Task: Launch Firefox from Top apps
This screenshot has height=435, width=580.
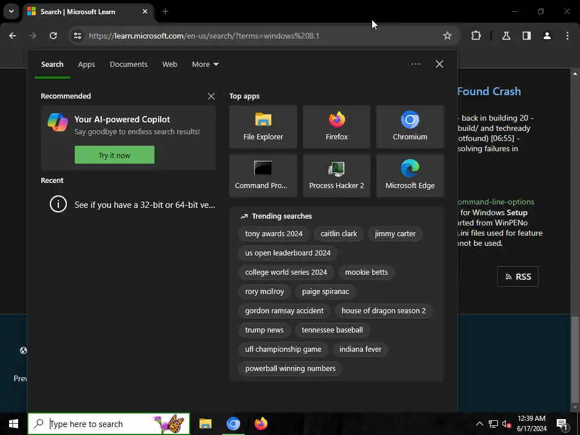Action: 336,127
